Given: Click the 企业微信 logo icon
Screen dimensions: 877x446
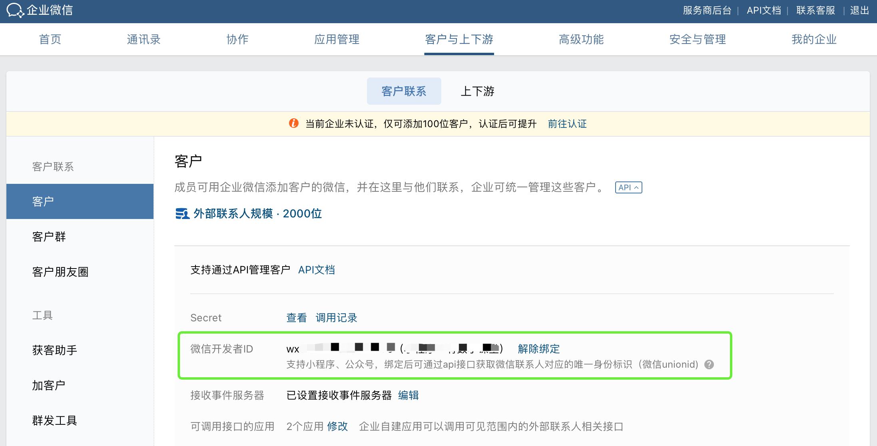Looking at the screenshot, I should [15, 10].
